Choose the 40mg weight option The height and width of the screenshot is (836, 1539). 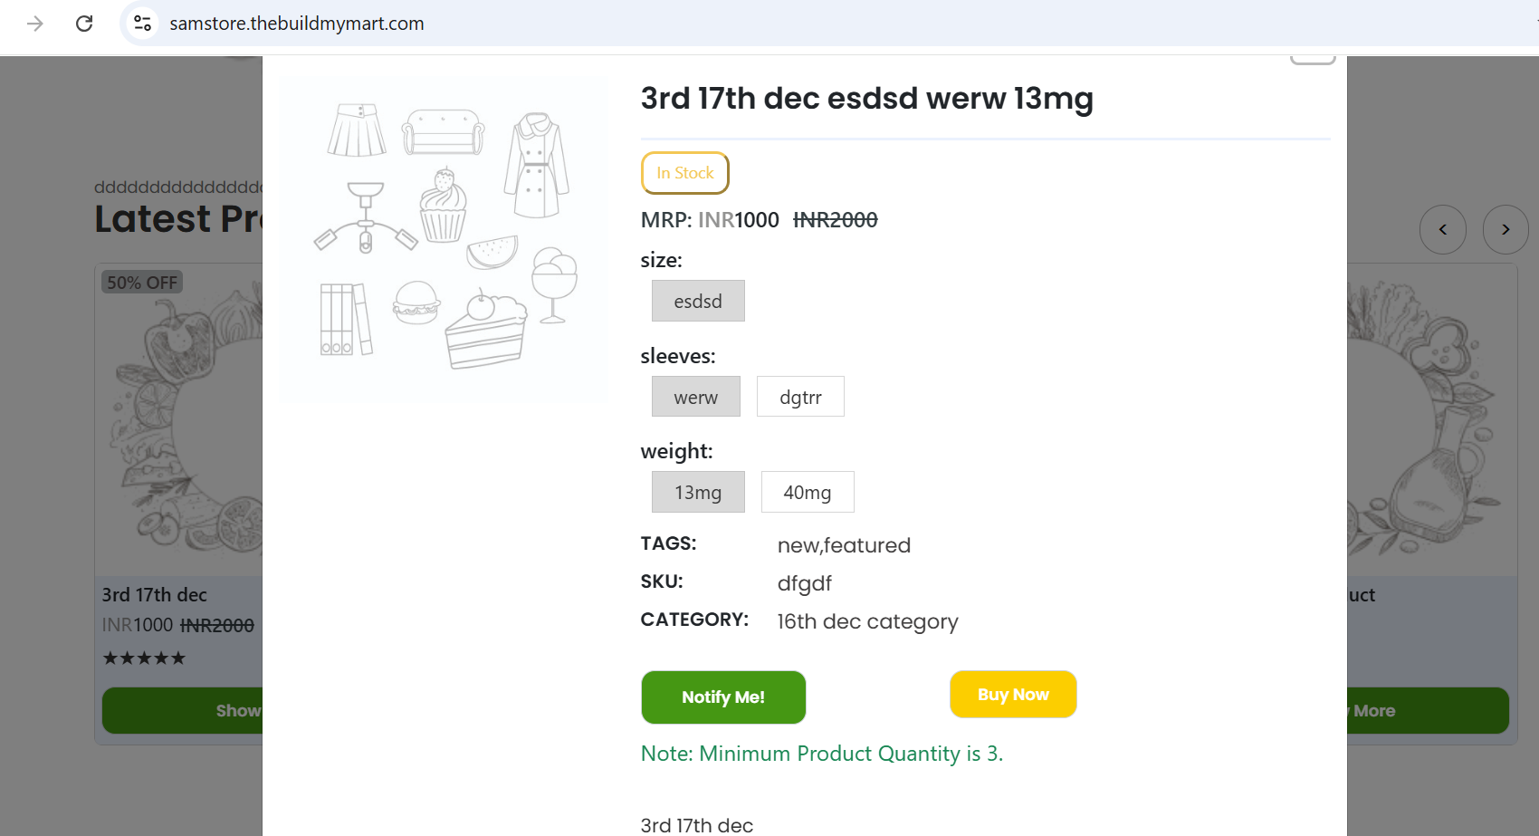(808, 492)
